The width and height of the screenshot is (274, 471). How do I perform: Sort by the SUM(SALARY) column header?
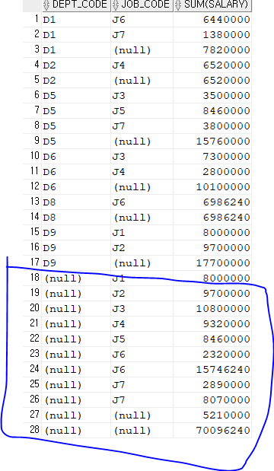212,5
